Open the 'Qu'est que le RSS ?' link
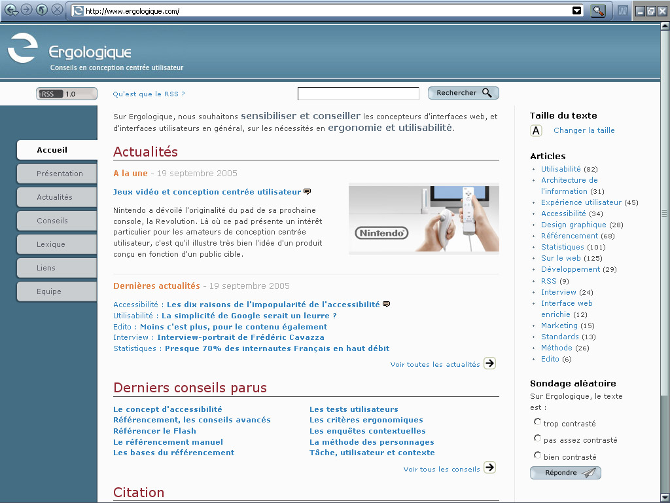The width and height of the screenshot is (670, 503). (x=149, y=94)
